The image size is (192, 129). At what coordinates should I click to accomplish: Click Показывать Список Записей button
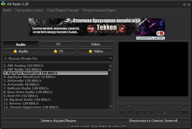tap(153, 120)
